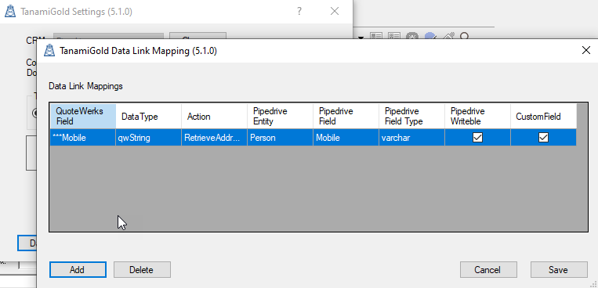The width and height of the screenshot is (598, 288).
Task: Select the Person entity cell
Action: (x=281, y=138)
